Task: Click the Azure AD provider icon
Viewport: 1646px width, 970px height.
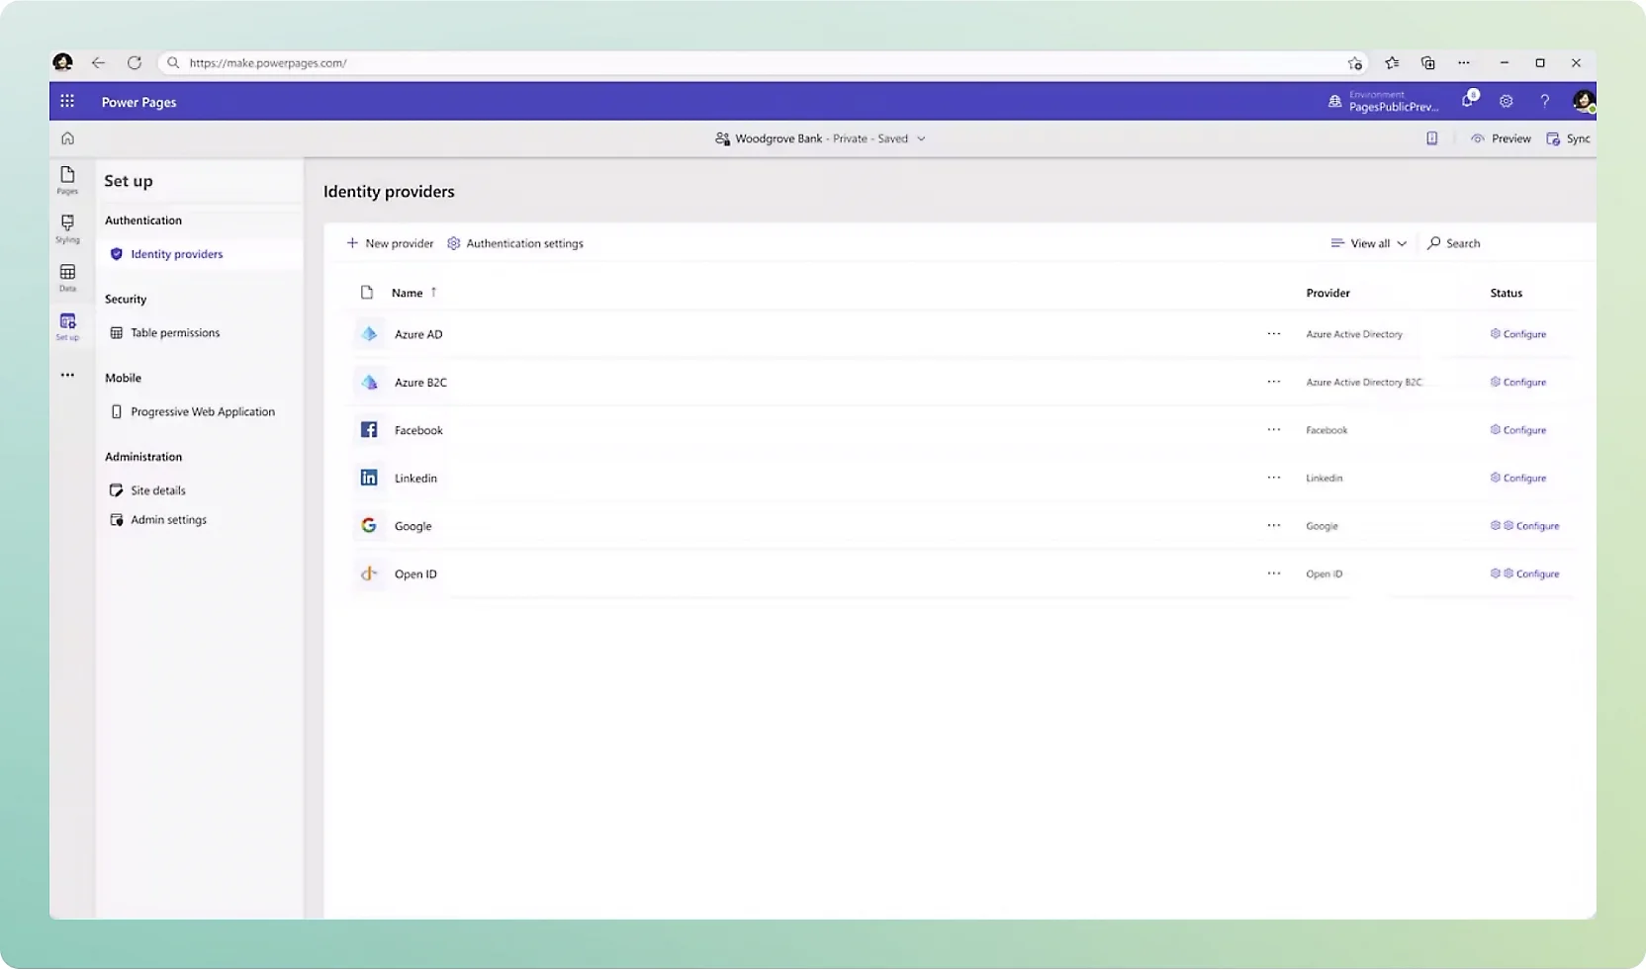Action: pos(369,333)
